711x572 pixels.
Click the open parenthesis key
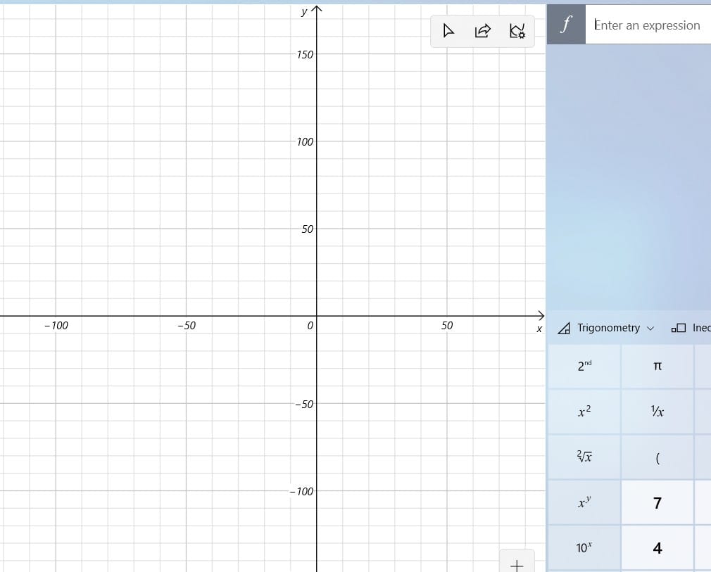(657, 457)
